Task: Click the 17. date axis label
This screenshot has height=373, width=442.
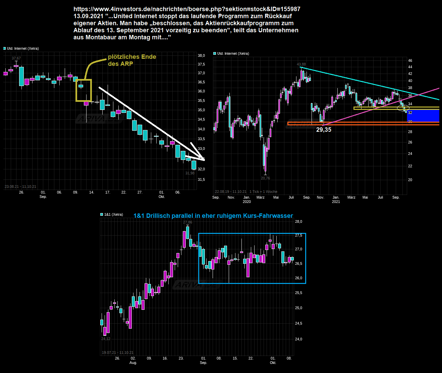Action: coord(108,193)
